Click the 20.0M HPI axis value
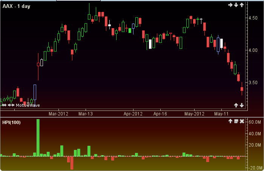Viewport: 264px width, 171px height. pos(255,145)
